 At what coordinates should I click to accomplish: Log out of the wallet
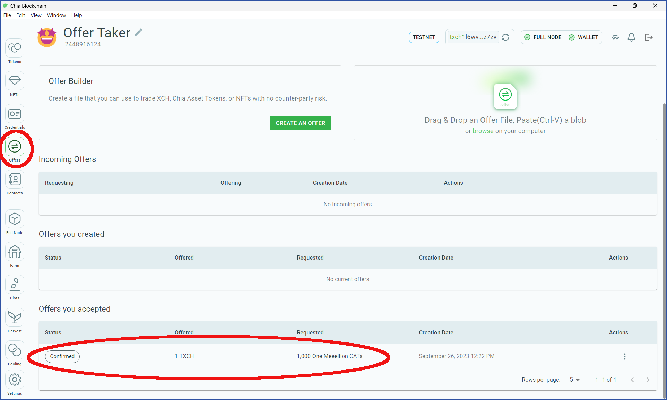(x=649, y=37)
